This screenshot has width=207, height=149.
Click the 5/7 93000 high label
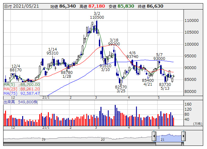click(x=159, y=56)
